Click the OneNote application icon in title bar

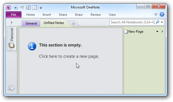click(8, 8)
